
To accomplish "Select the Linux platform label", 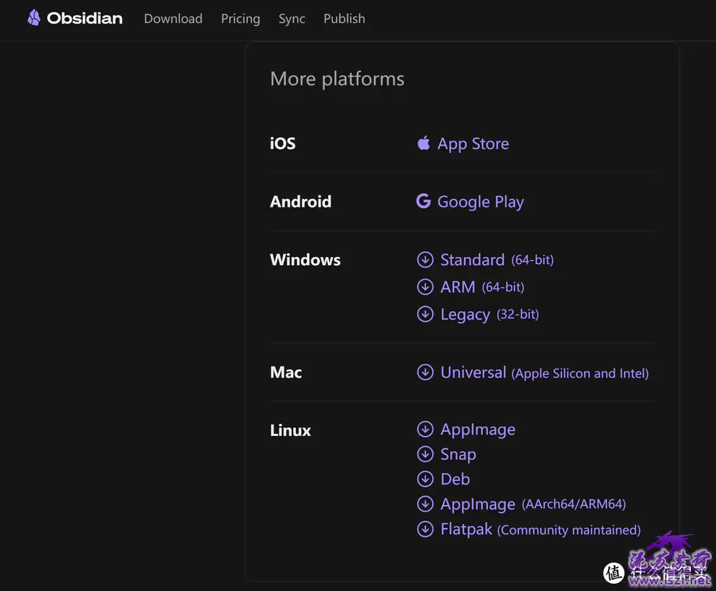I will (x=290, y=431).
